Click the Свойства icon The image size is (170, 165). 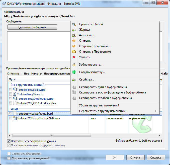(74, 80)
